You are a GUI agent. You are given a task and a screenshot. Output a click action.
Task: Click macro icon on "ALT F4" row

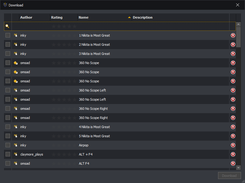[x=16, y=163]
